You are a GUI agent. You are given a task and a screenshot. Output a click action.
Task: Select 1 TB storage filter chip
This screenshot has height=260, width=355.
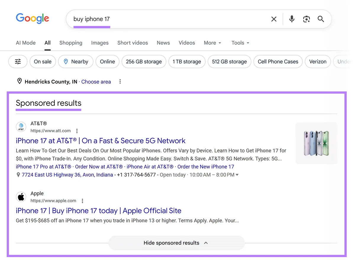187,62
